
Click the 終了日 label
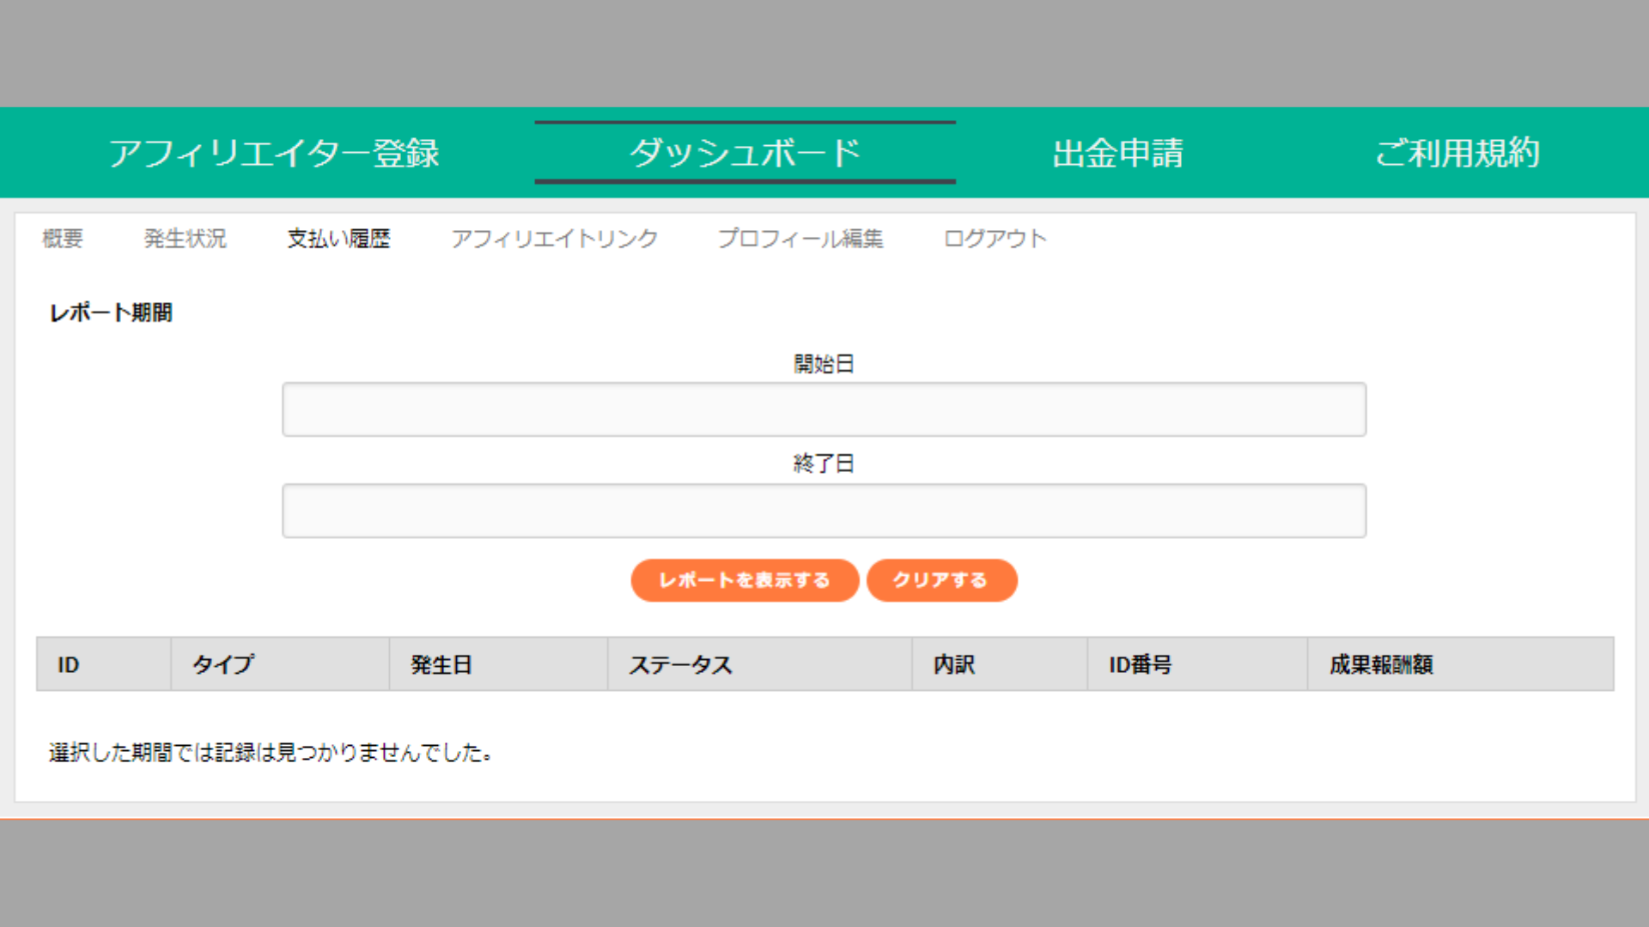[x=824, y=463]
